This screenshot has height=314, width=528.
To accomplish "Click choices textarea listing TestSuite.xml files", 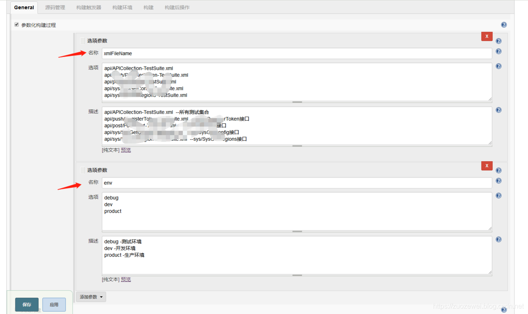I will click(297, 82).
